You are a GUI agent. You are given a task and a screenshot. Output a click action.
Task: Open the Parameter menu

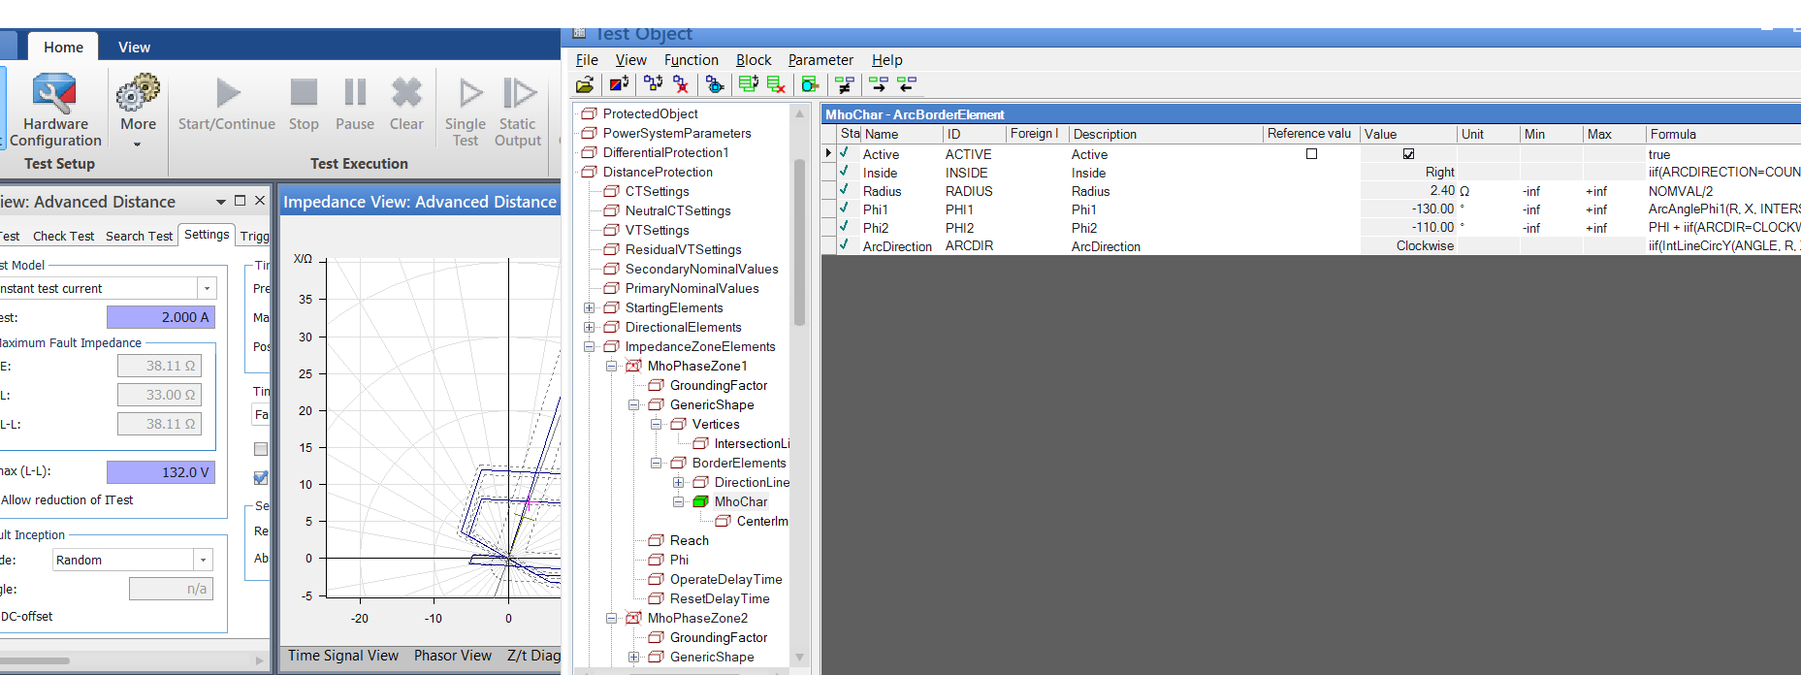click(x=820, y=60)
